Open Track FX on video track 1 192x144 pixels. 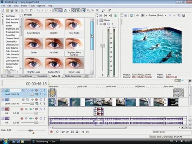[x=32, y=90]
